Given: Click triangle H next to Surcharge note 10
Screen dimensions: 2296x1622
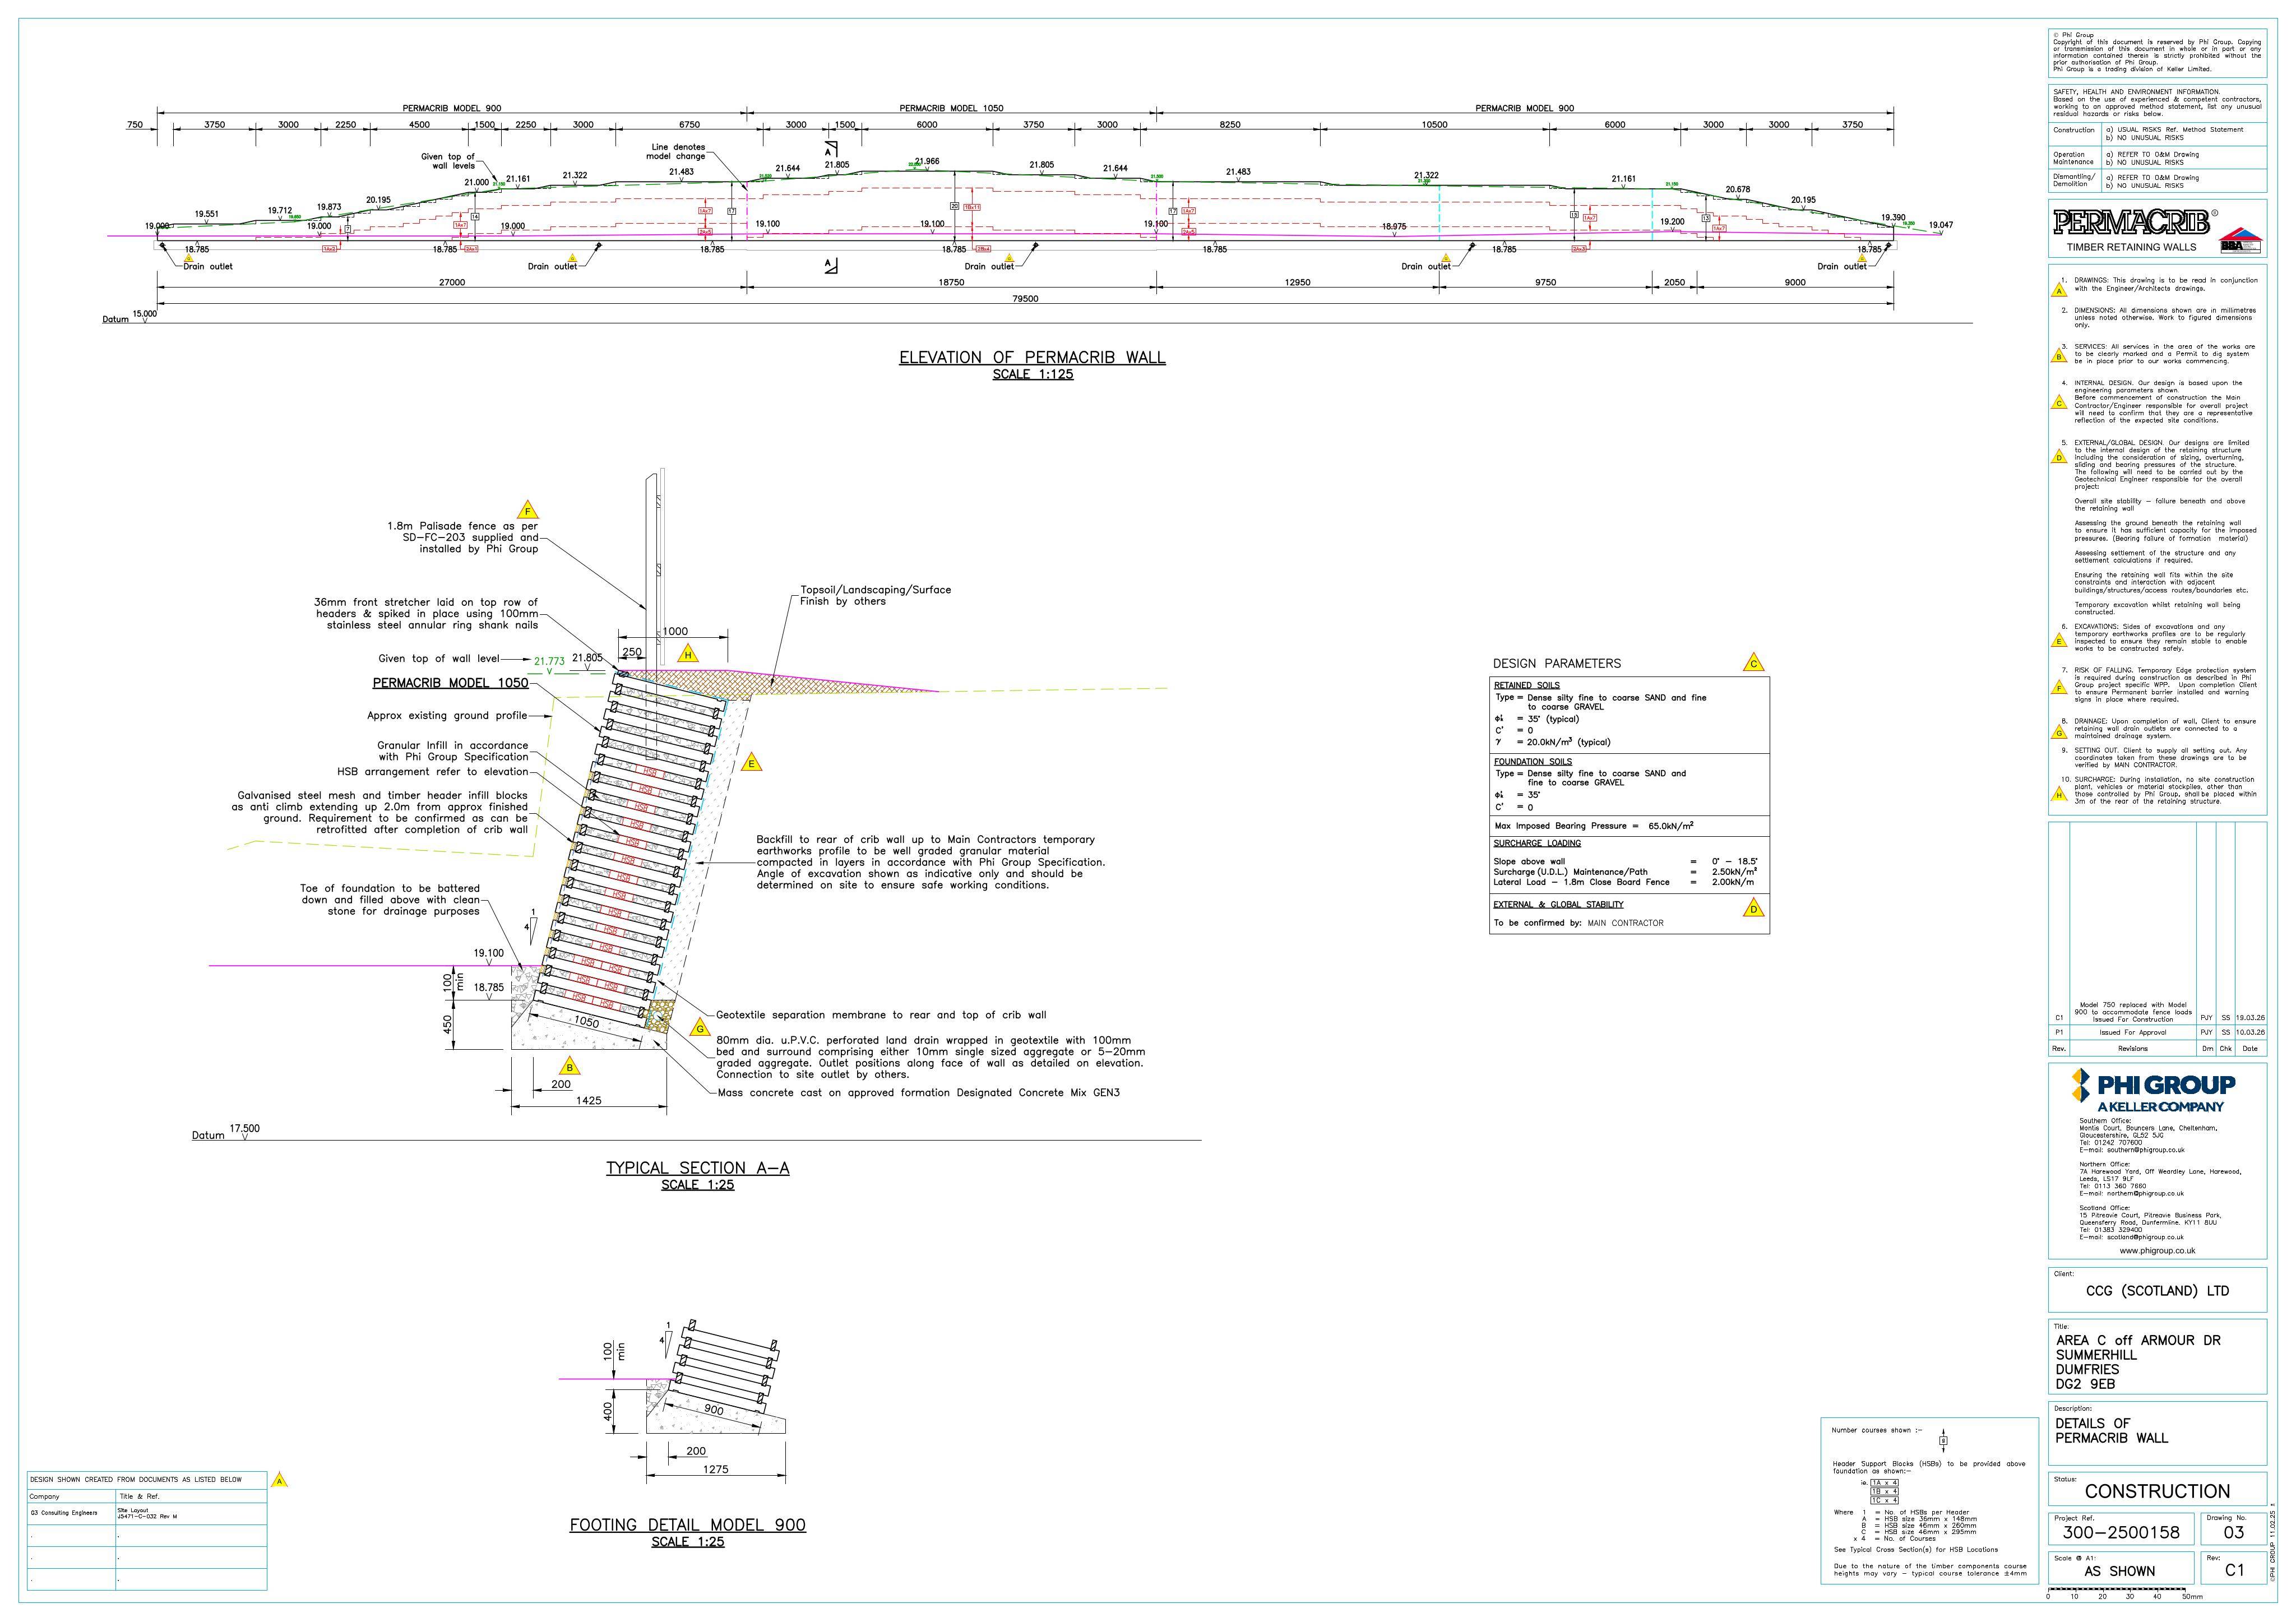Looking at the screenshot, I should pos(2059,794).
